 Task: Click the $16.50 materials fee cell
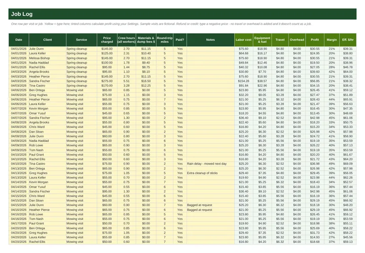click(146, 81)
